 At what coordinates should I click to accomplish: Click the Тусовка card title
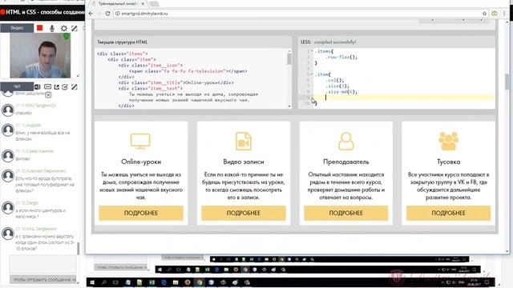point(448,162)
